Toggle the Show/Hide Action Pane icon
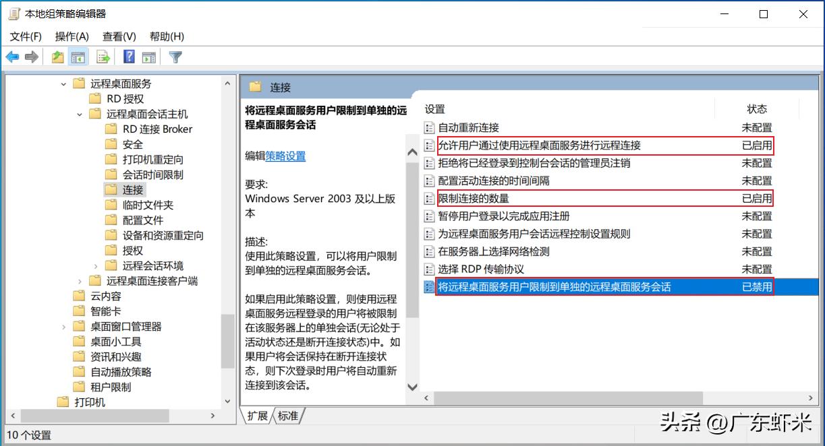This screenshot has width=825, height=446. [149, 57]
